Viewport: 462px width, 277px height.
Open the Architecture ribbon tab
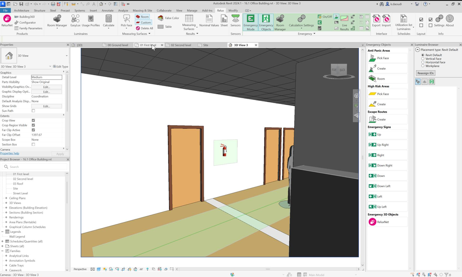coord(22,10)
